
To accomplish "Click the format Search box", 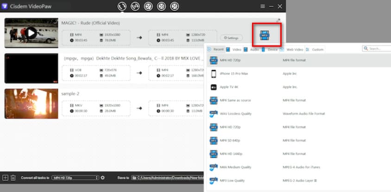I will (x=378, y=48).
